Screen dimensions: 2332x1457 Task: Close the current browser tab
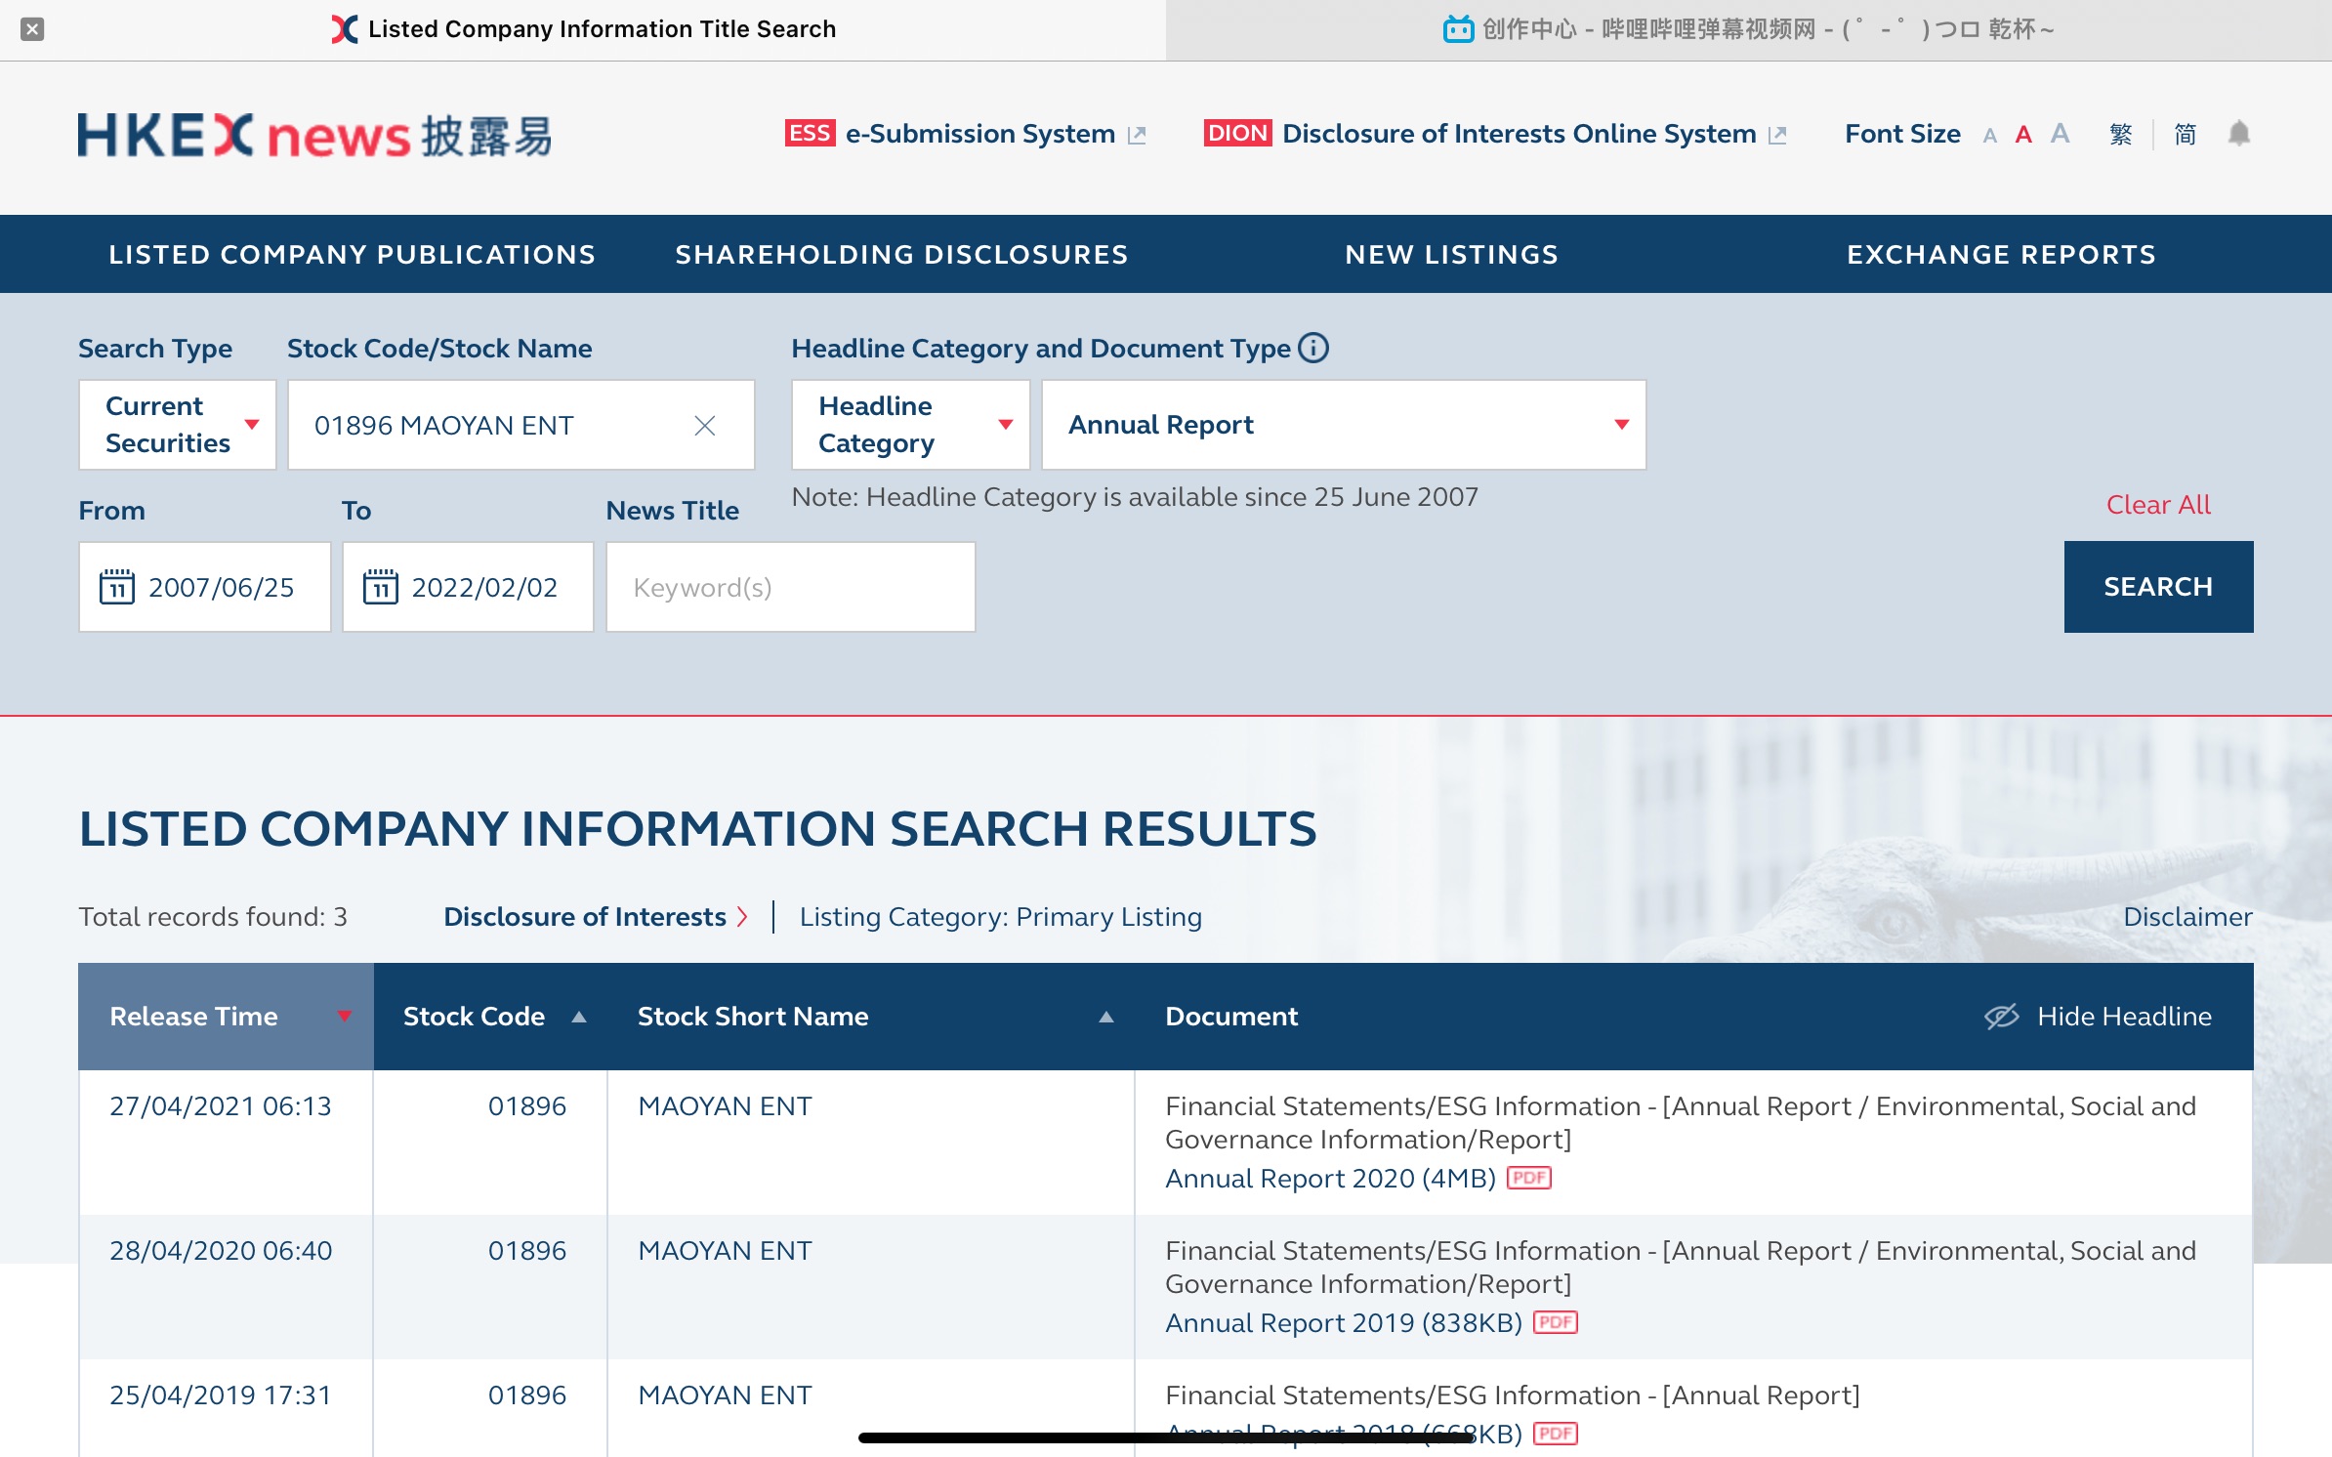pos(32,29)
